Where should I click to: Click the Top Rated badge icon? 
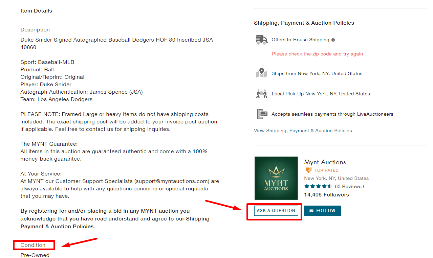click(x=308, y=170)
